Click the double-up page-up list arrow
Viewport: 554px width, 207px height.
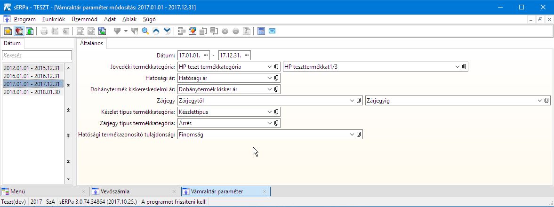point(68,110)
